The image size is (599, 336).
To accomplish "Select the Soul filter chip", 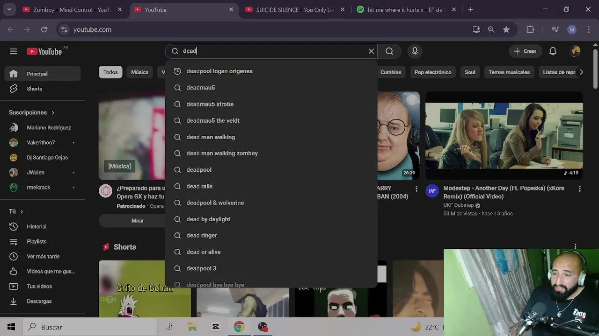I will (x=470, y=72).
